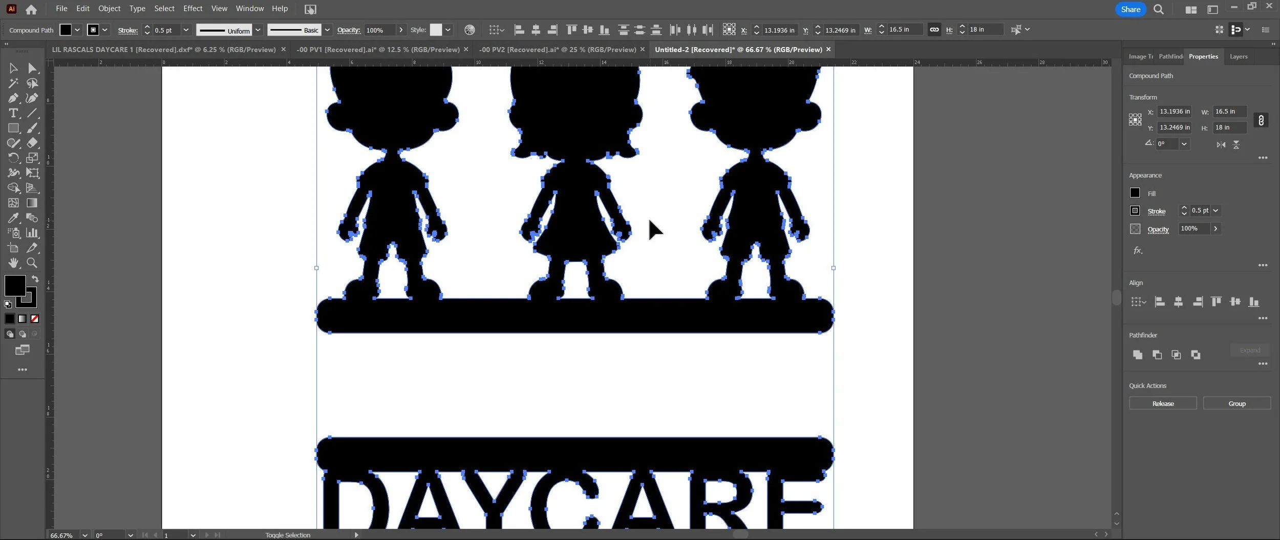The height and width of the screenshot is (540, 1280).
Task: Select the Eraser tool
Action: (x=32, y=143)
